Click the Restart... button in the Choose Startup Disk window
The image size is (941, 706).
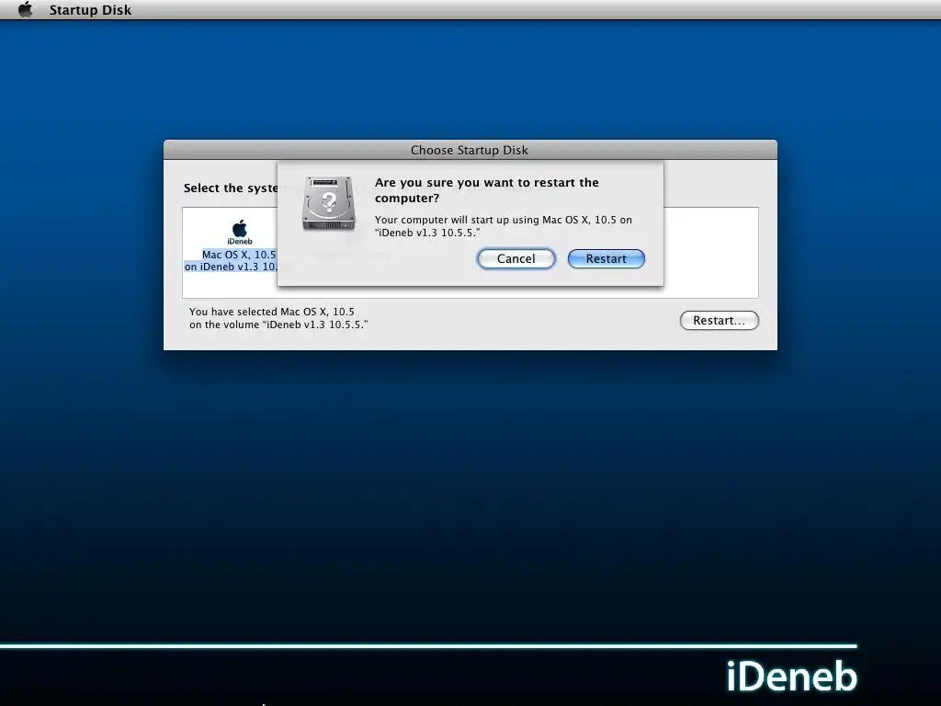point(719,321)
